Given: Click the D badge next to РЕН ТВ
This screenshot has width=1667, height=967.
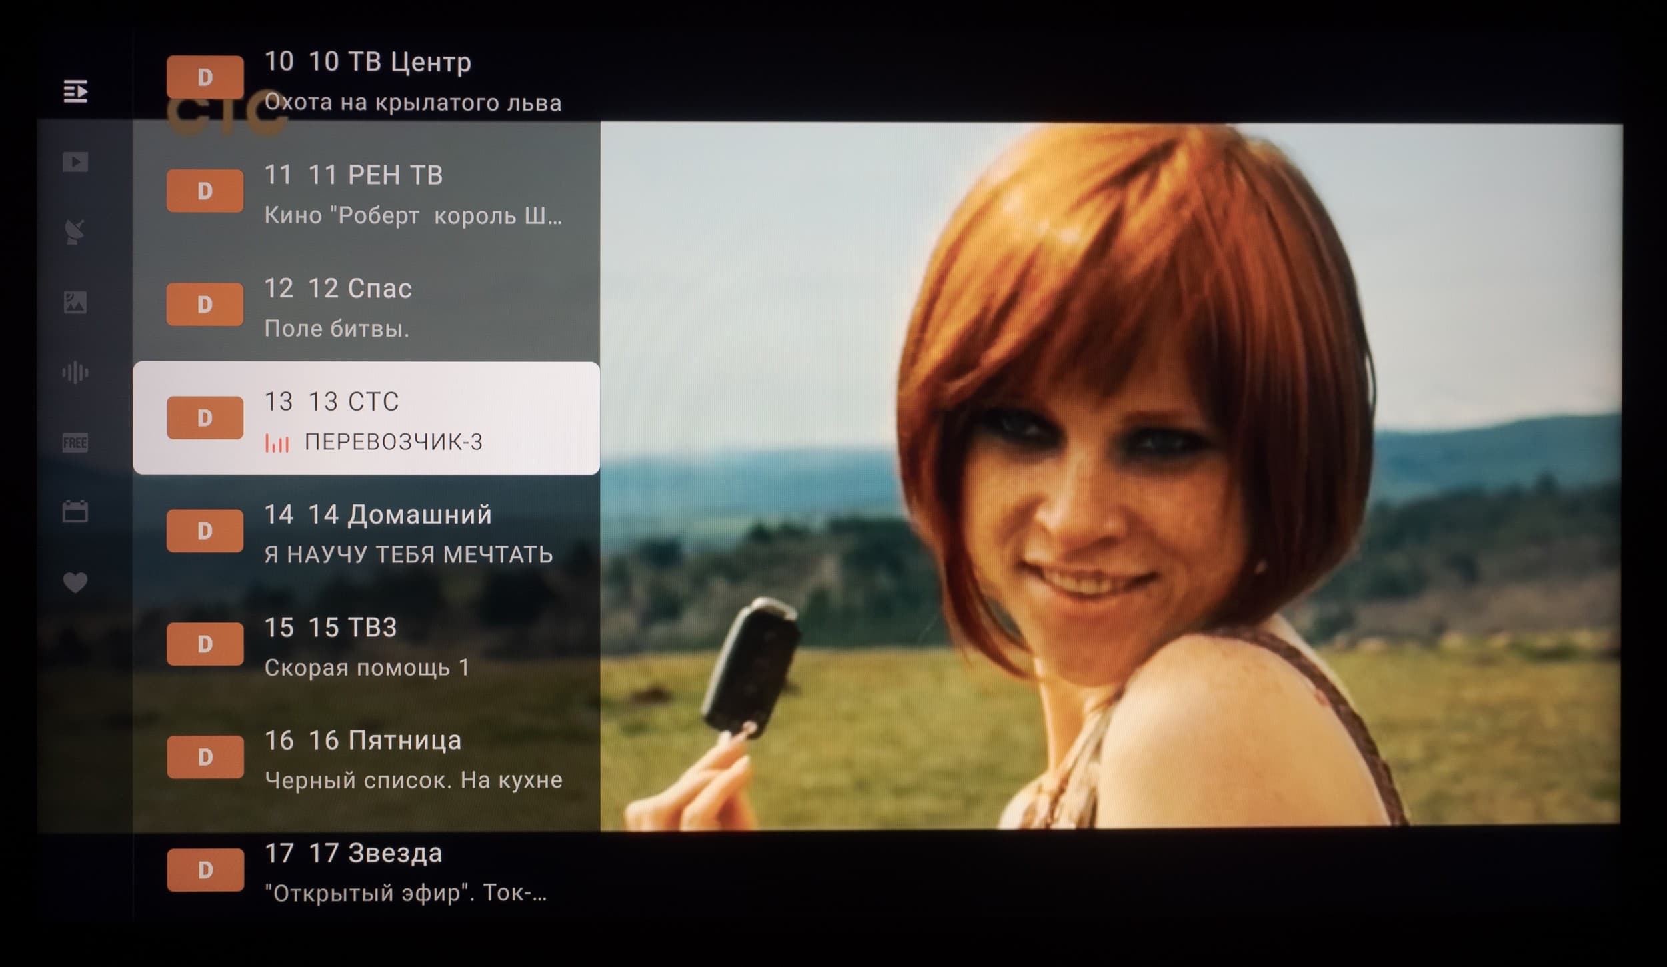Looking at the screenshot, I should (205, 191).
